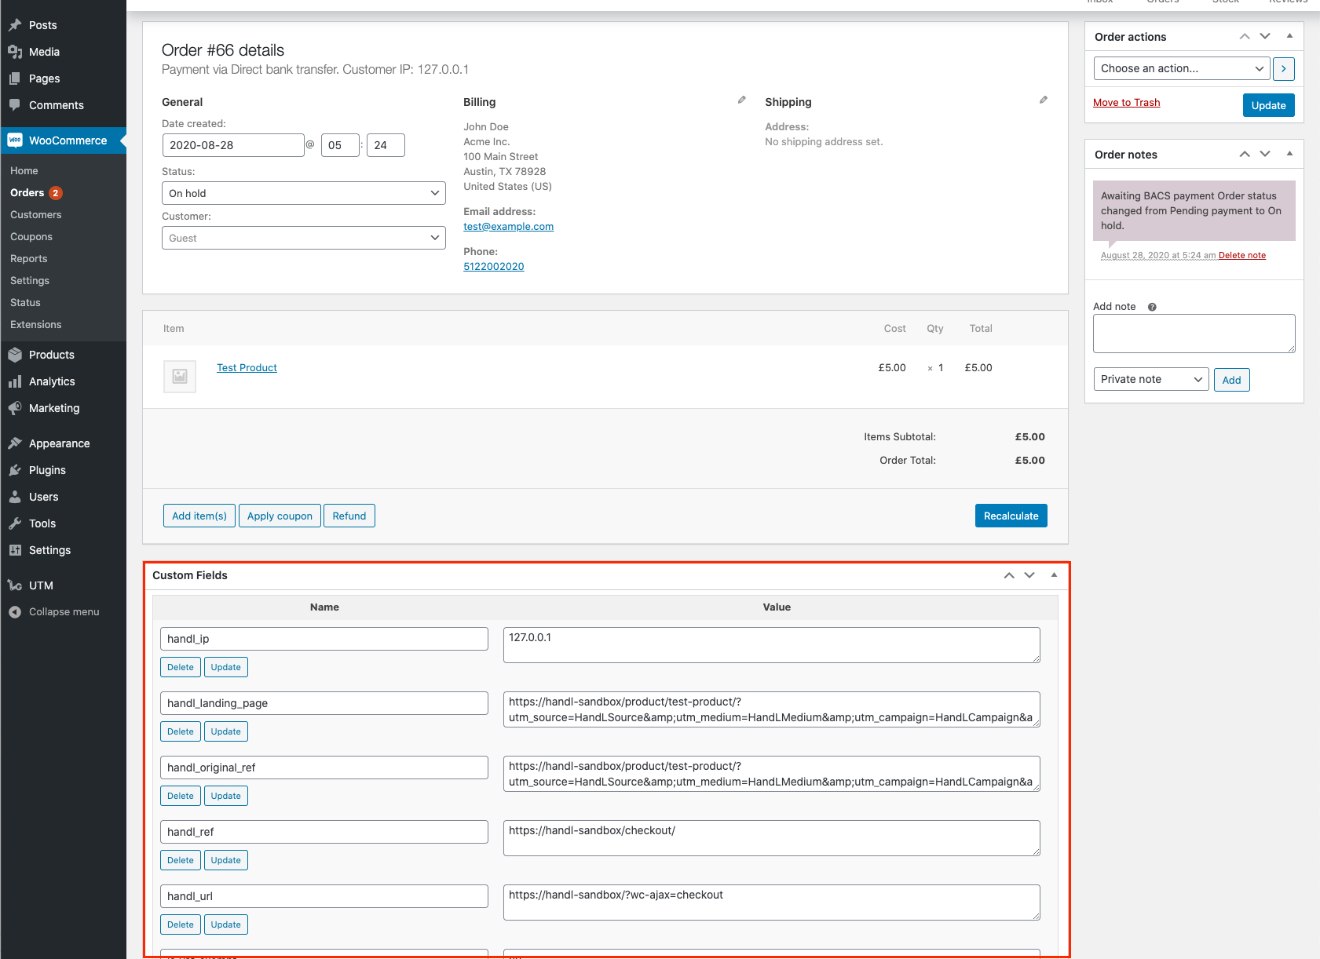Image resolution: width=1320 pixels, height=959 pixels.
Task: Click the Billing edit pencil icon
Action: pyautogui.click(x=741, y=100)
